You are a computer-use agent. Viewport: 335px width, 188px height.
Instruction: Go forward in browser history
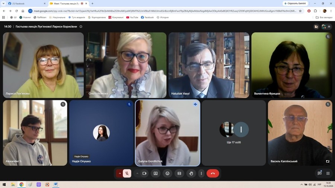[x=10, y=11]
